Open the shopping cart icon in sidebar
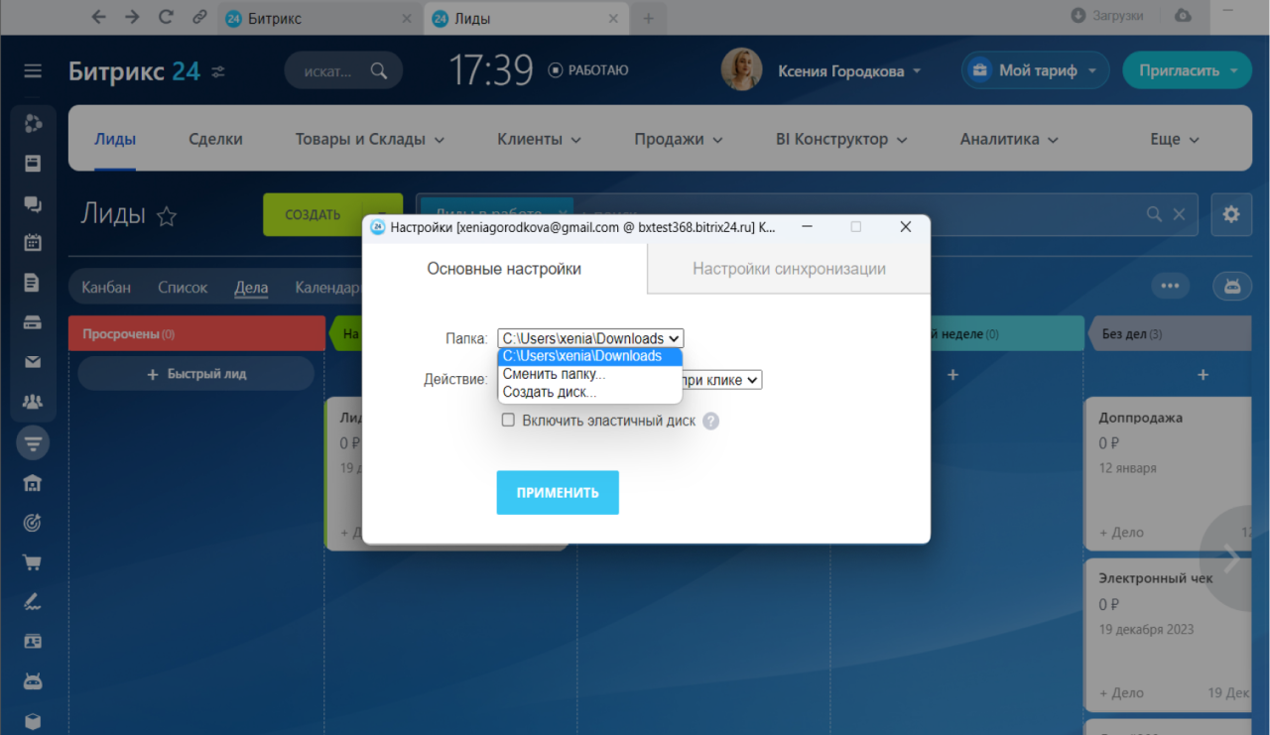This screenshot has width=1270, height=735. point(33,562)
